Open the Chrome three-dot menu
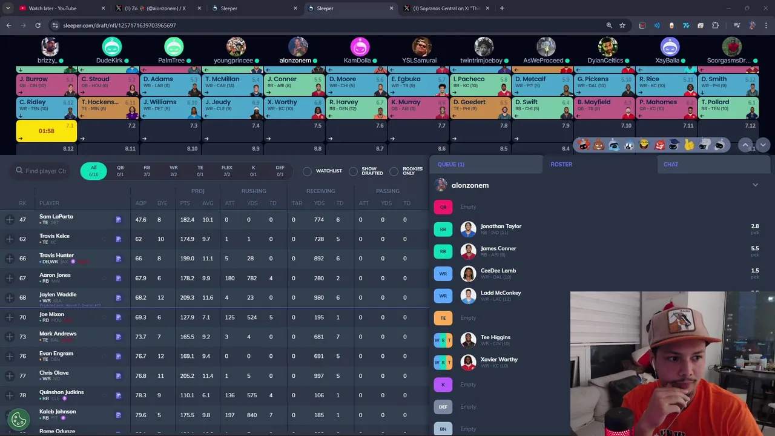This screenshot has width=775, height=436. coord(766,25)
